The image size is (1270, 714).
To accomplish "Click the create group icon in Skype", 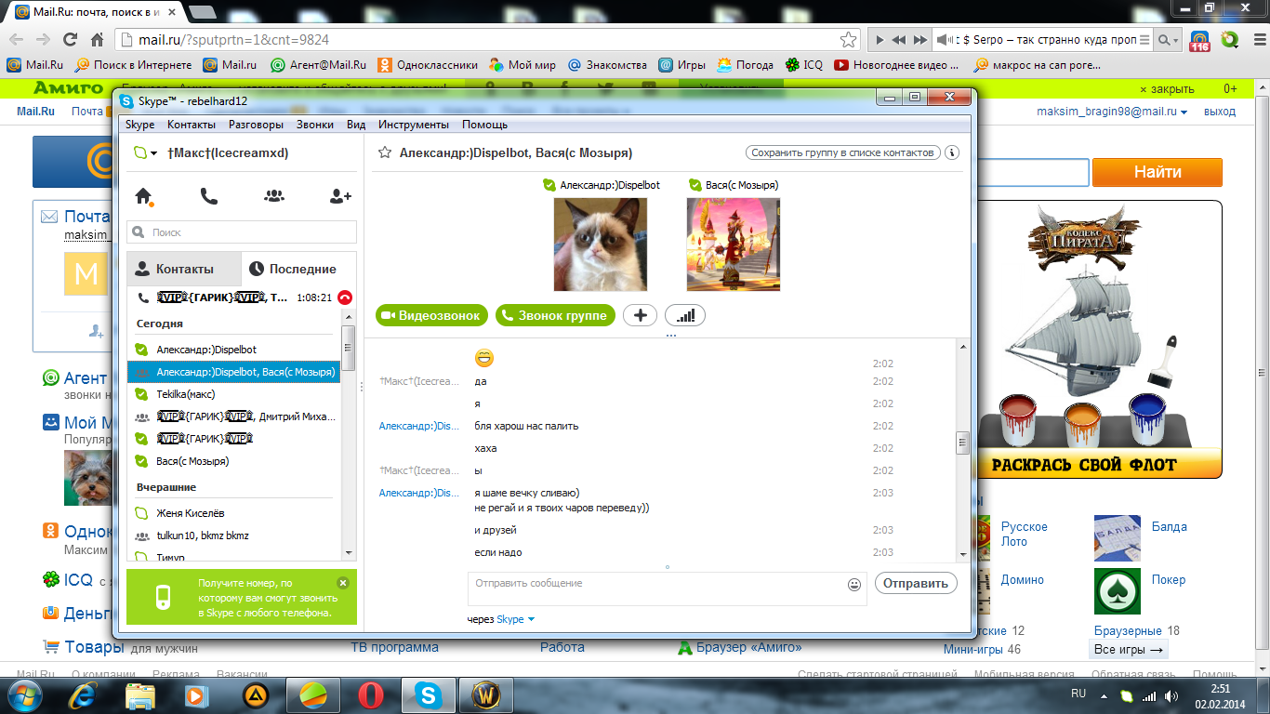I will 274,196.
